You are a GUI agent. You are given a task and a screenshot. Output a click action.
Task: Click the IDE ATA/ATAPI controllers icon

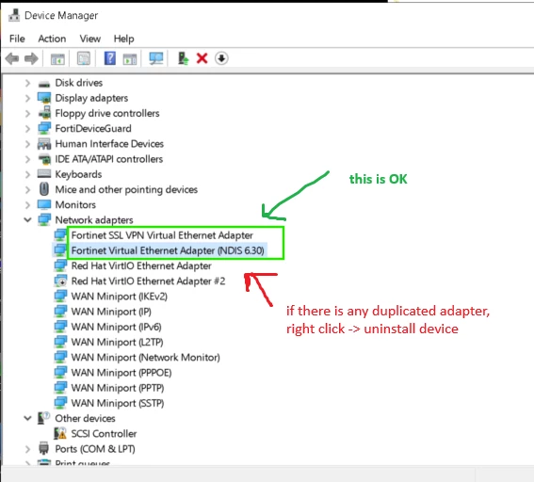[44, 159]
